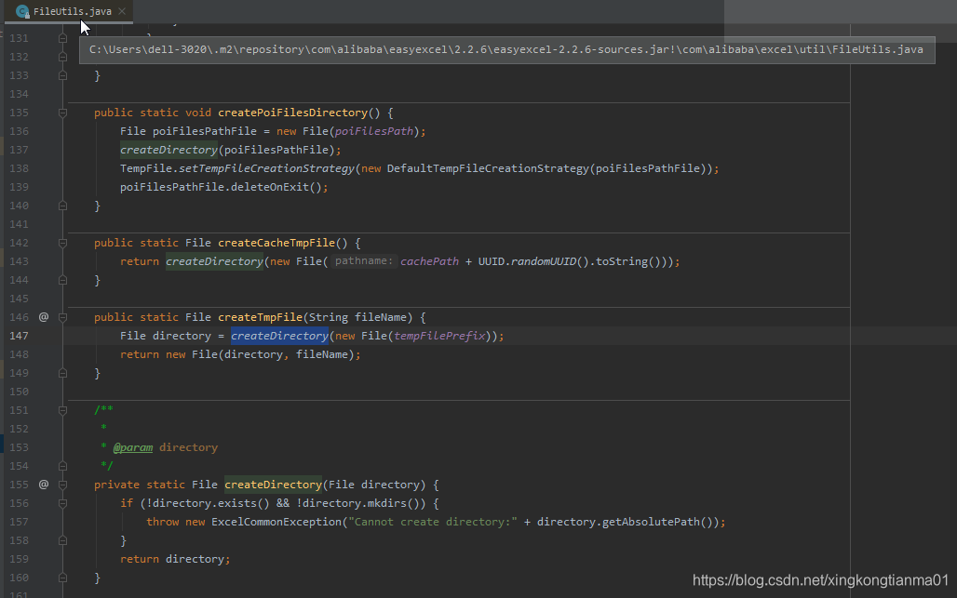The height and width of the screenshot is (598, 957).
Task: Collapse the Javadoc comment fold arrow at line 151
Action: tap(61, 409)
